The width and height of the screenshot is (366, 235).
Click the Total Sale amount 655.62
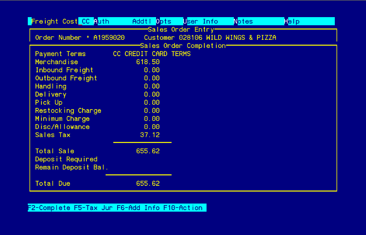(148, 151)
